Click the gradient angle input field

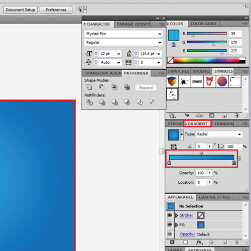point(201,147)
